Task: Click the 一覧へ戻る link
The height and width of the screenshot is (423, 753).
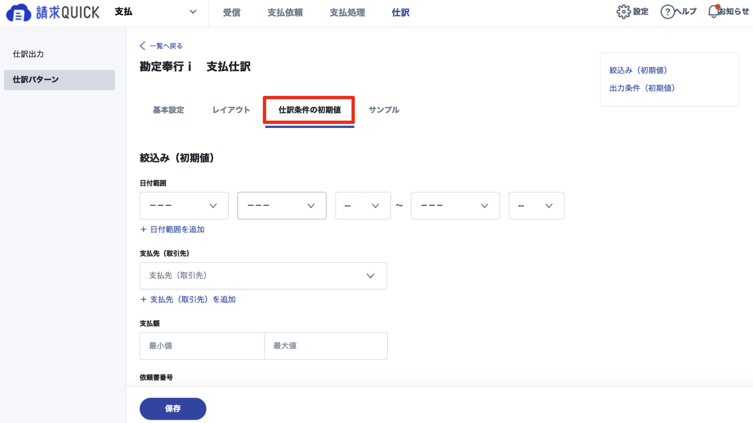Action: [166, 46]
